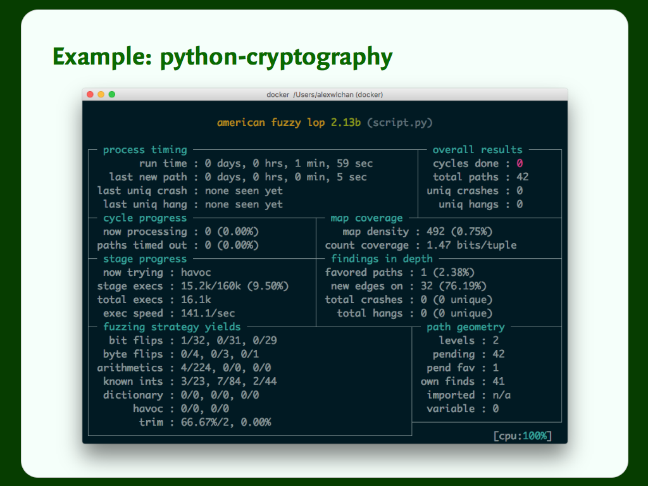Screen dimensions: 648x486
Task: Click now trying value 'havoc'
Action: point(196,273)
